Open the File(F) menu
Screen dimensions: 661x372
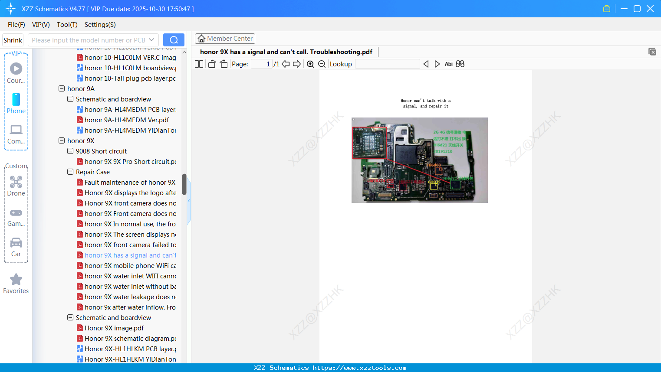point(16,25)
